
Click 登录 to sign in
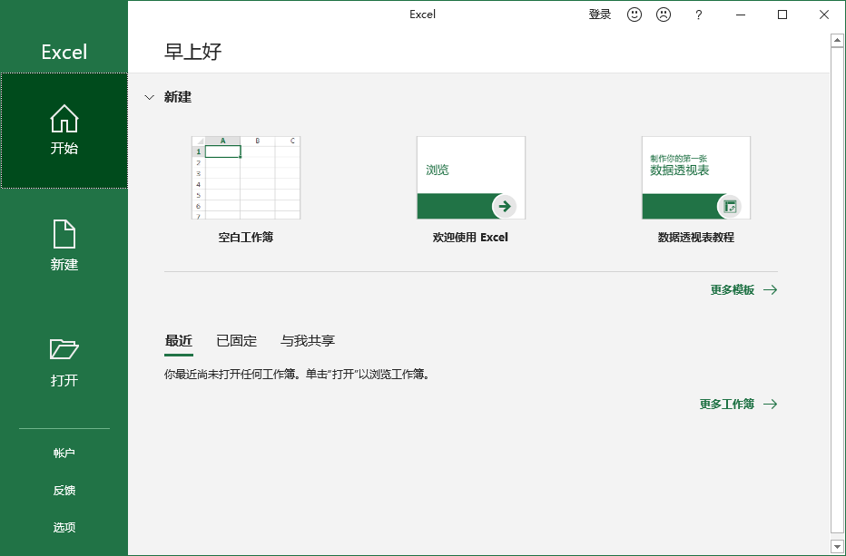coord(599,15)
